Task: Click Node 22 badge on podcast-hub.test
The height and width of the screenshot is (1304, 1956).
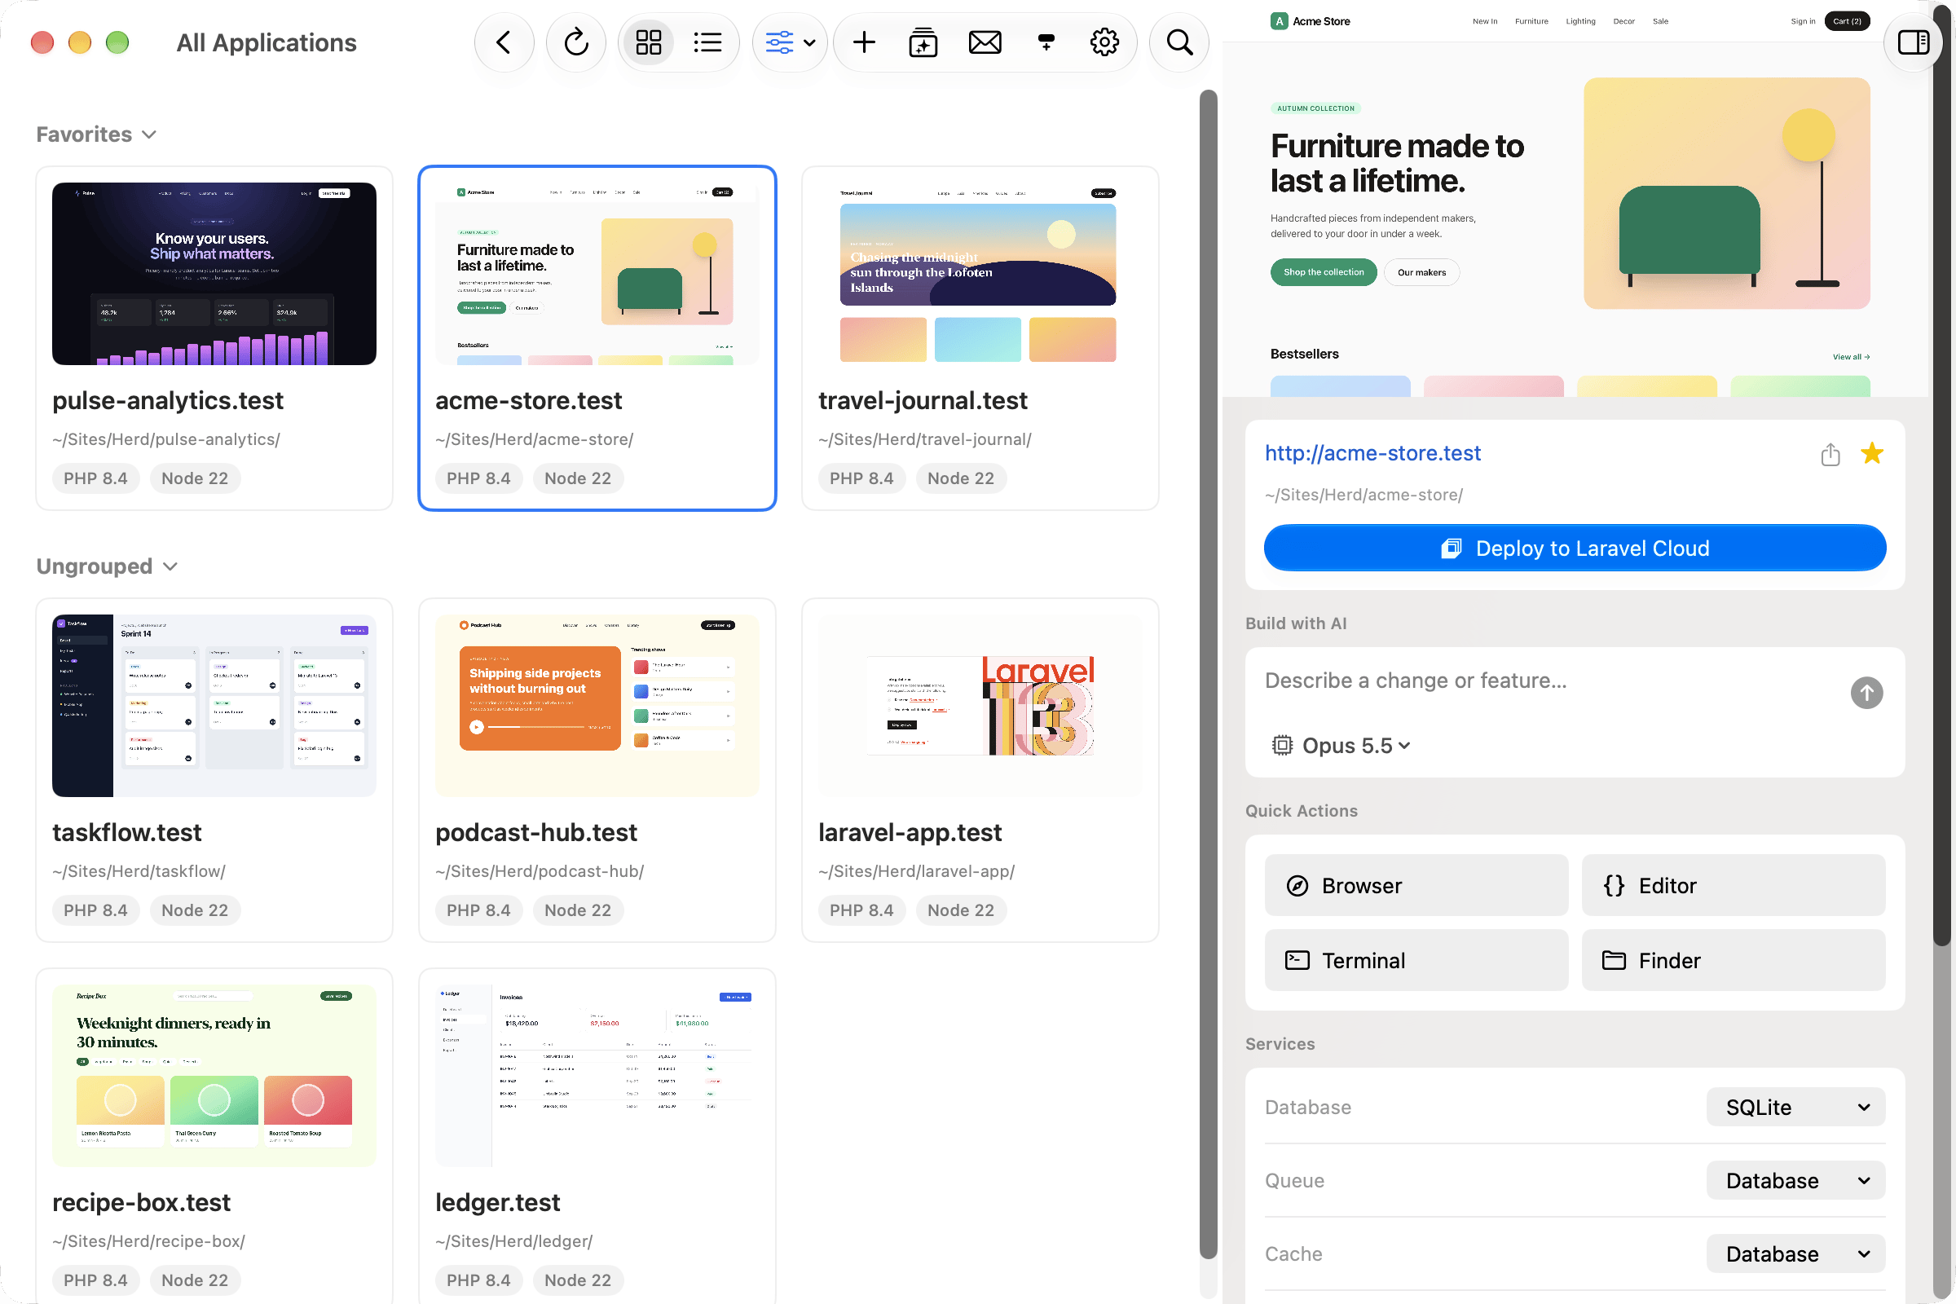Action: tap(578, 910)
